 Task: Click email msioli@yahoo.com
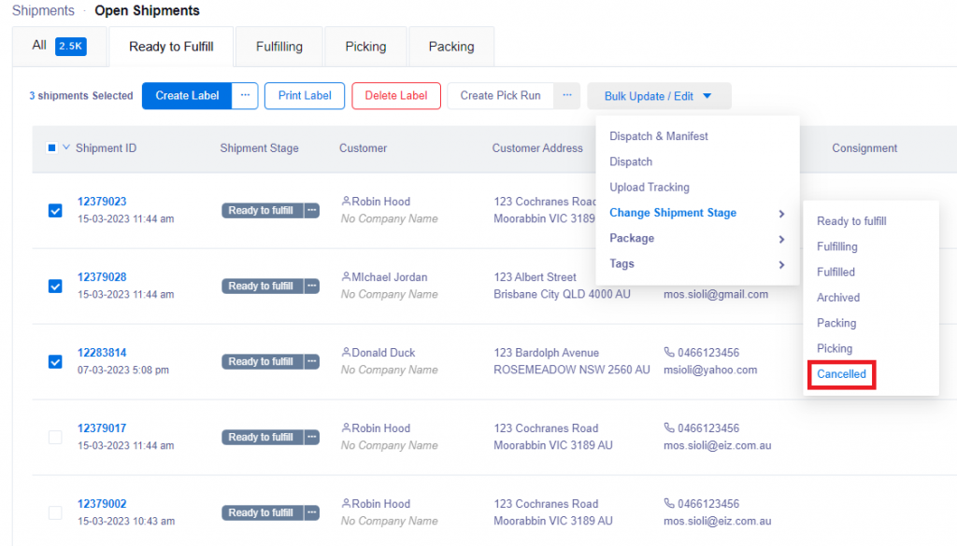[x=710, y=370]
